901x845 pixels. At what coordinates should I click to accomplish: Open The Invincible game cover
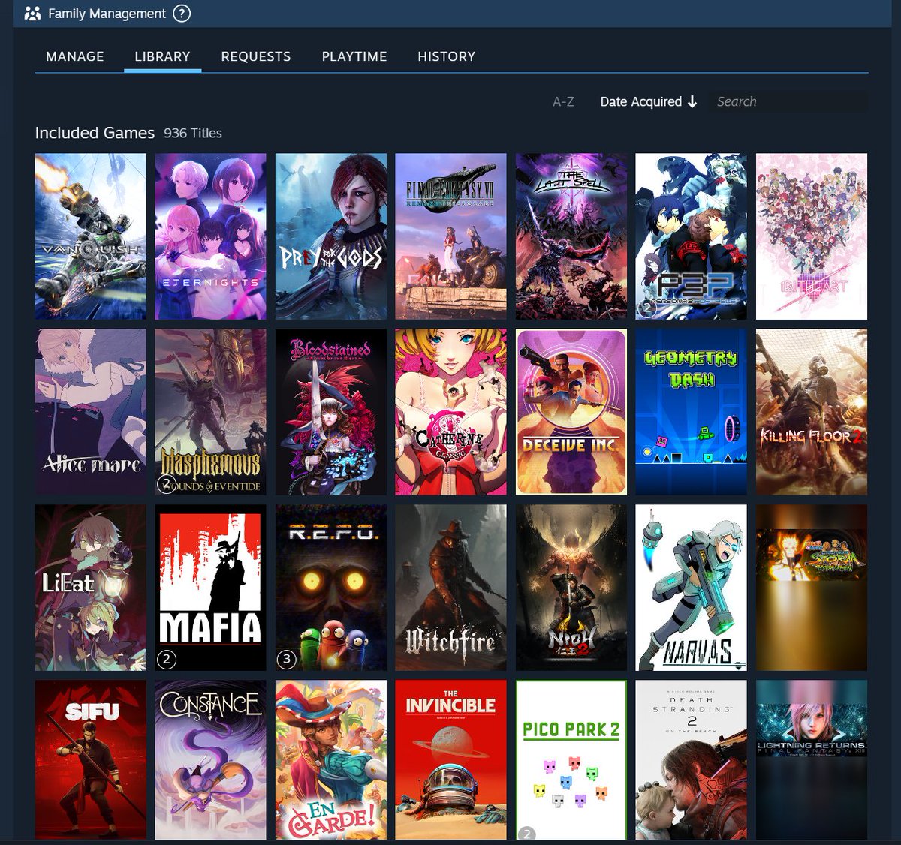click(x=451, y=760)
